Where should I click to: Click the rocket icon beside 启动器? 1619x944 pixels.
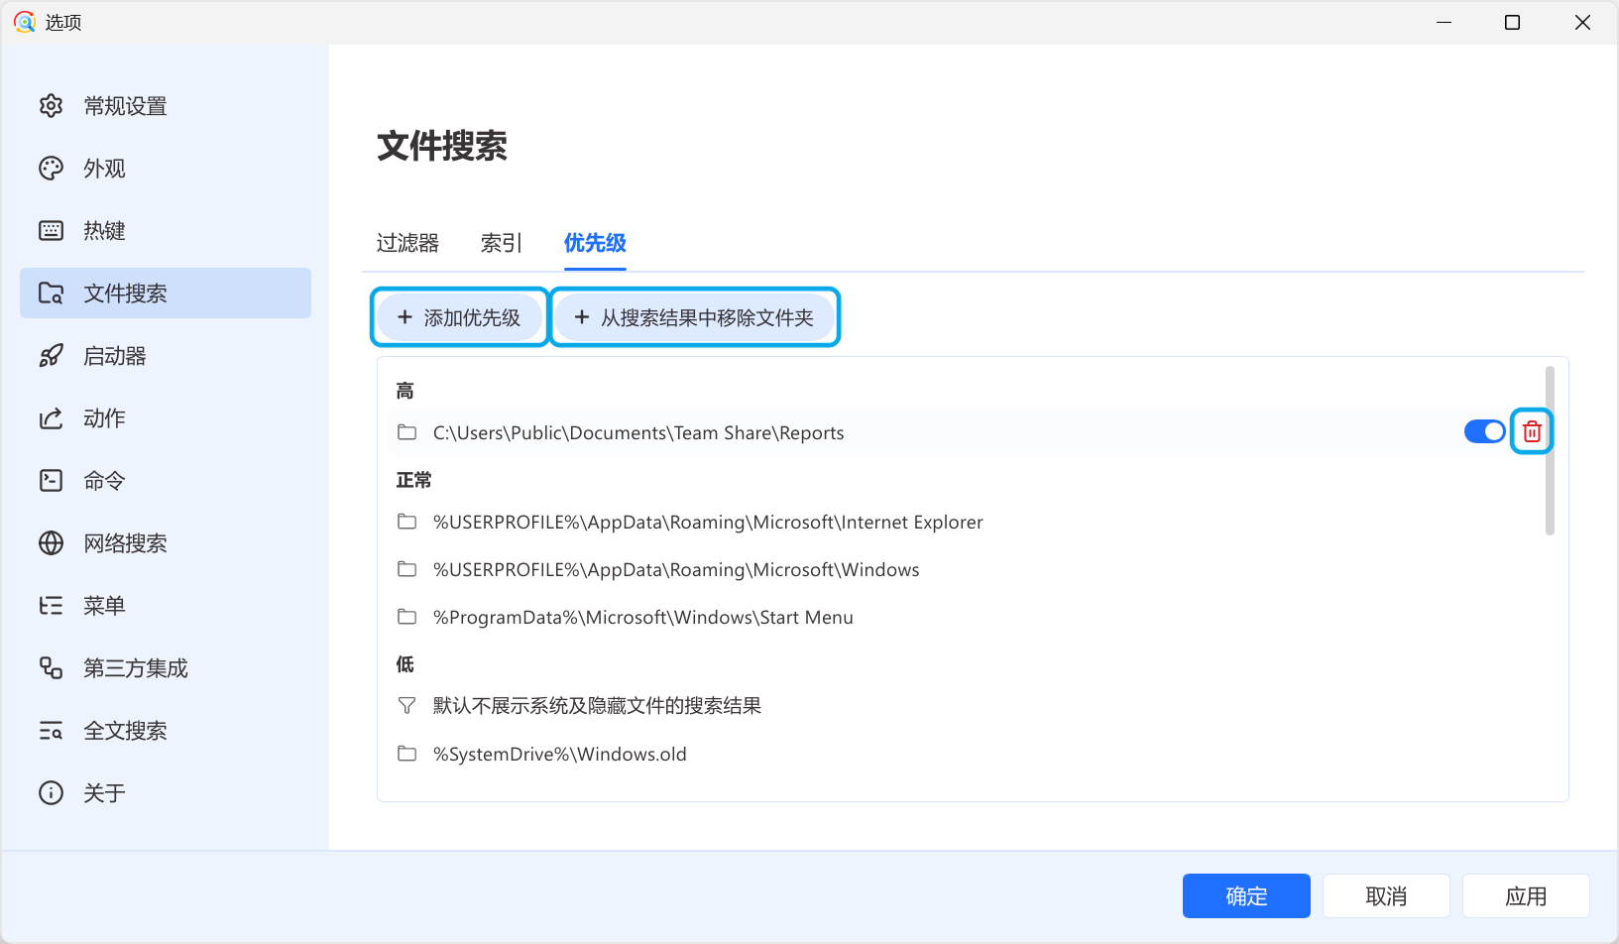(51, 356)
